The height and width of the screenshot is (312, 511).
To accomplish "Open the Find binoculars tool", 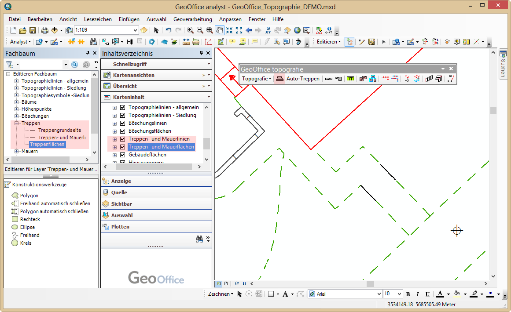I will (x=93, y=42).
